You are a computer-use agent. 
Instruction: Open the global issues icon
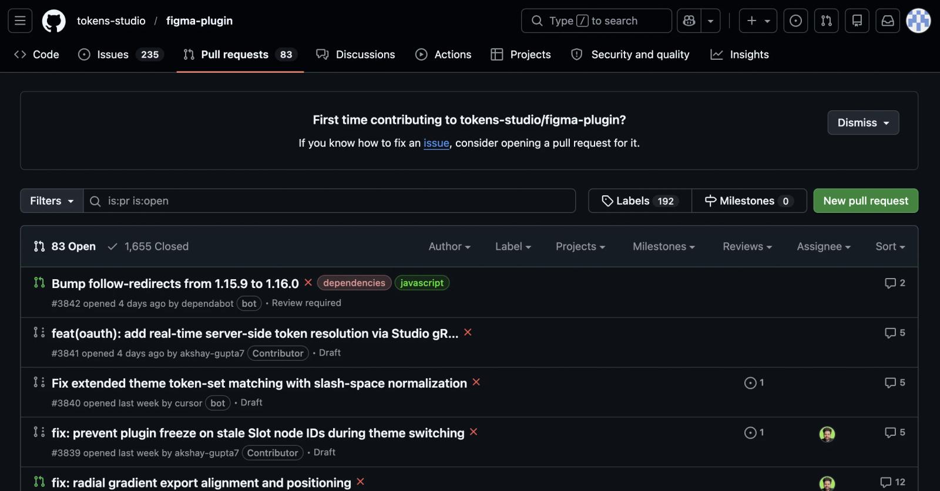[x=795, y=21]
